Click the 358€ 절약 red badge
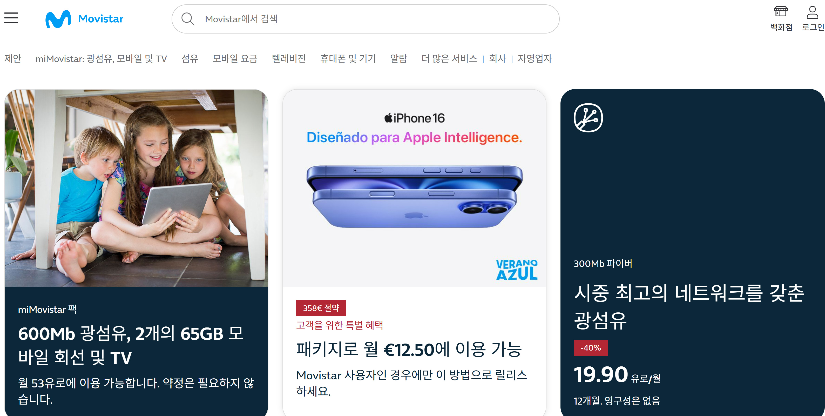The height and width of the screenshot is (416, 825). pos(321,308)
